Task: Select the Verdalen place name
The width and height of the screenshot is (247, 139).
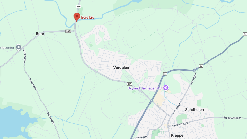Action: 121,68
